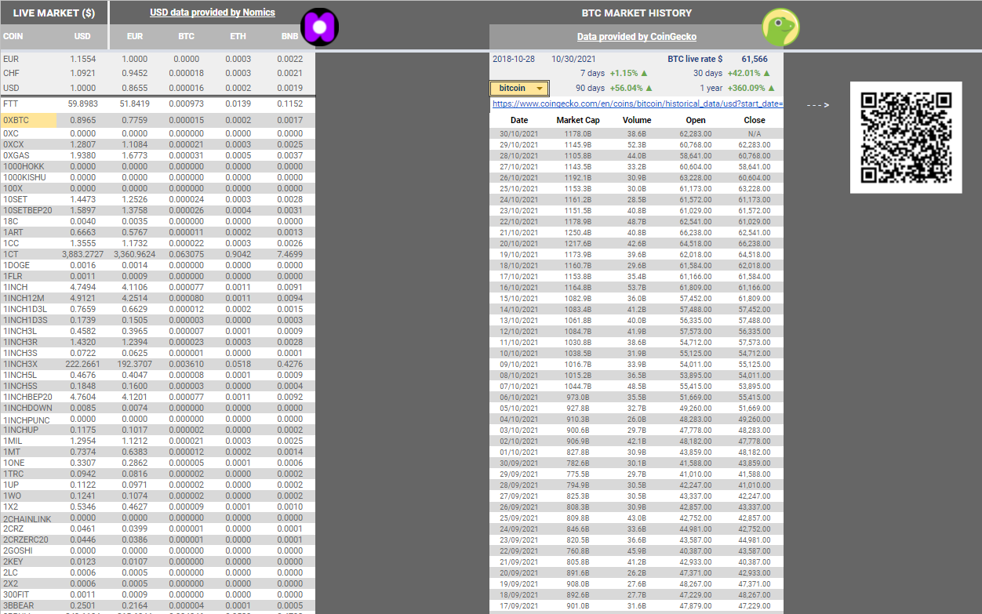This screenshot has height=614, width=982.
Task: Select the 3BBEAR coin label
Action: [19, 605]
